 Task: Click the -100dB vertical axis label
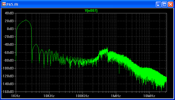(x=8, y=68)
